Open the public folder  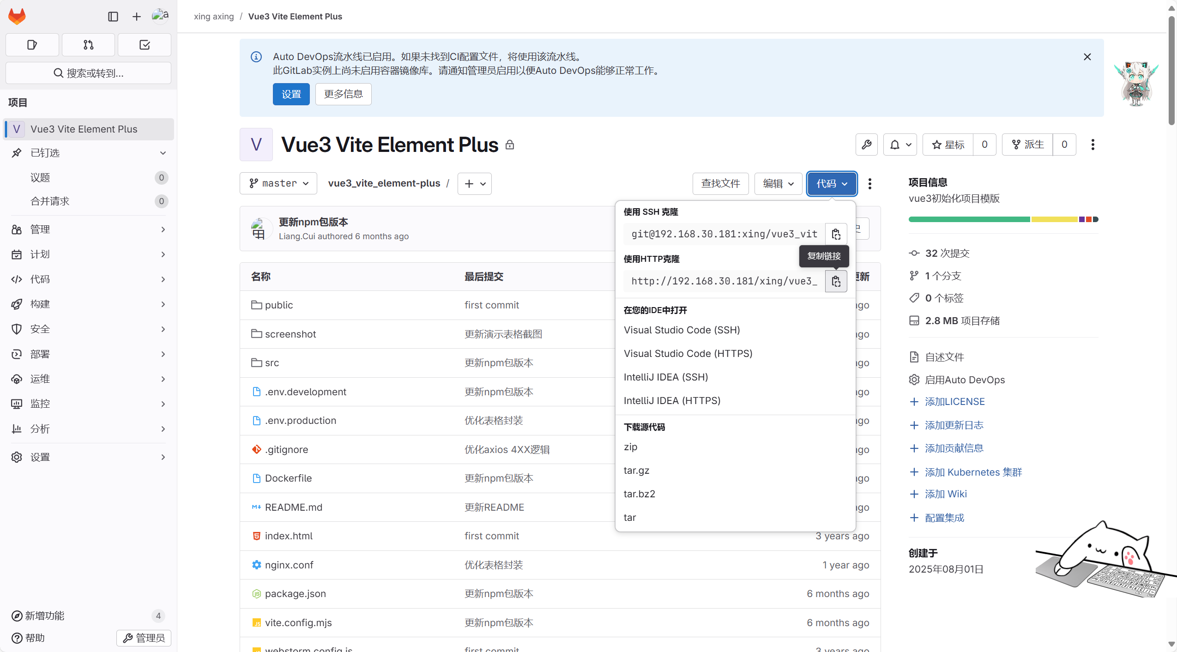point(279,305)
